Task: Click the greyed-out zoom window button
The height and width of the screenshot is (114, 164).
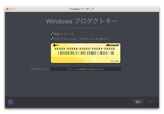Action: (15, 9)
